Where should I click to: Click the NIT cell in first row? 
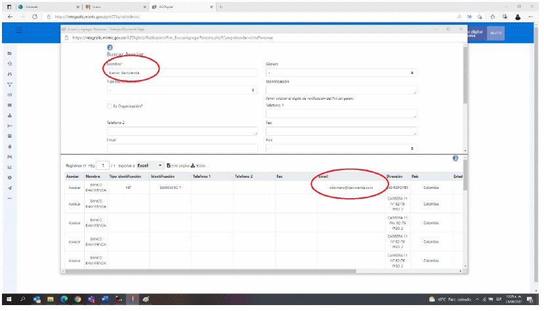point(129,188)
